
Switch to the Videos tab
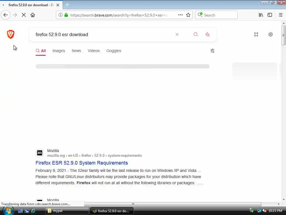pos(94,51)
